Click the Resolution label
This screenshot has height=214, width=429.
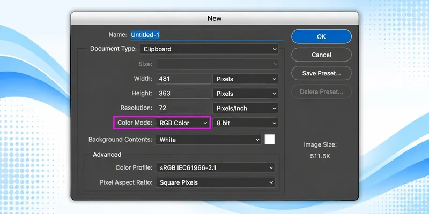(136, 108)
